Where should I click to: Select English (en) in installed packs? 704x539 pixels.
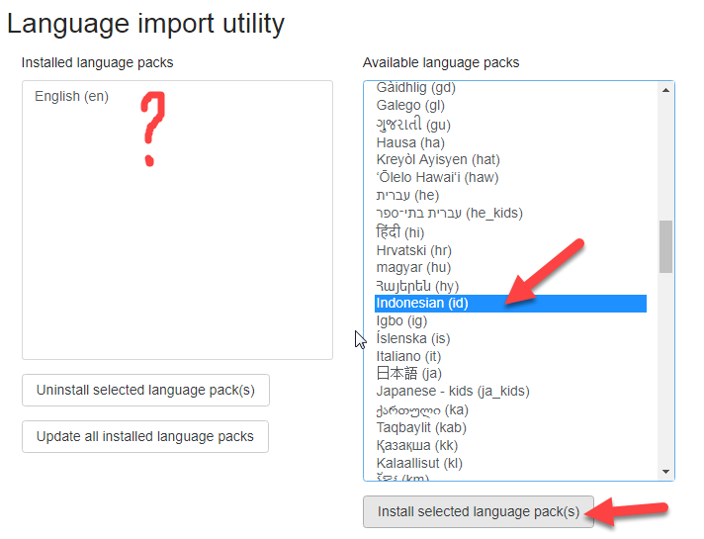click(71, 96)
